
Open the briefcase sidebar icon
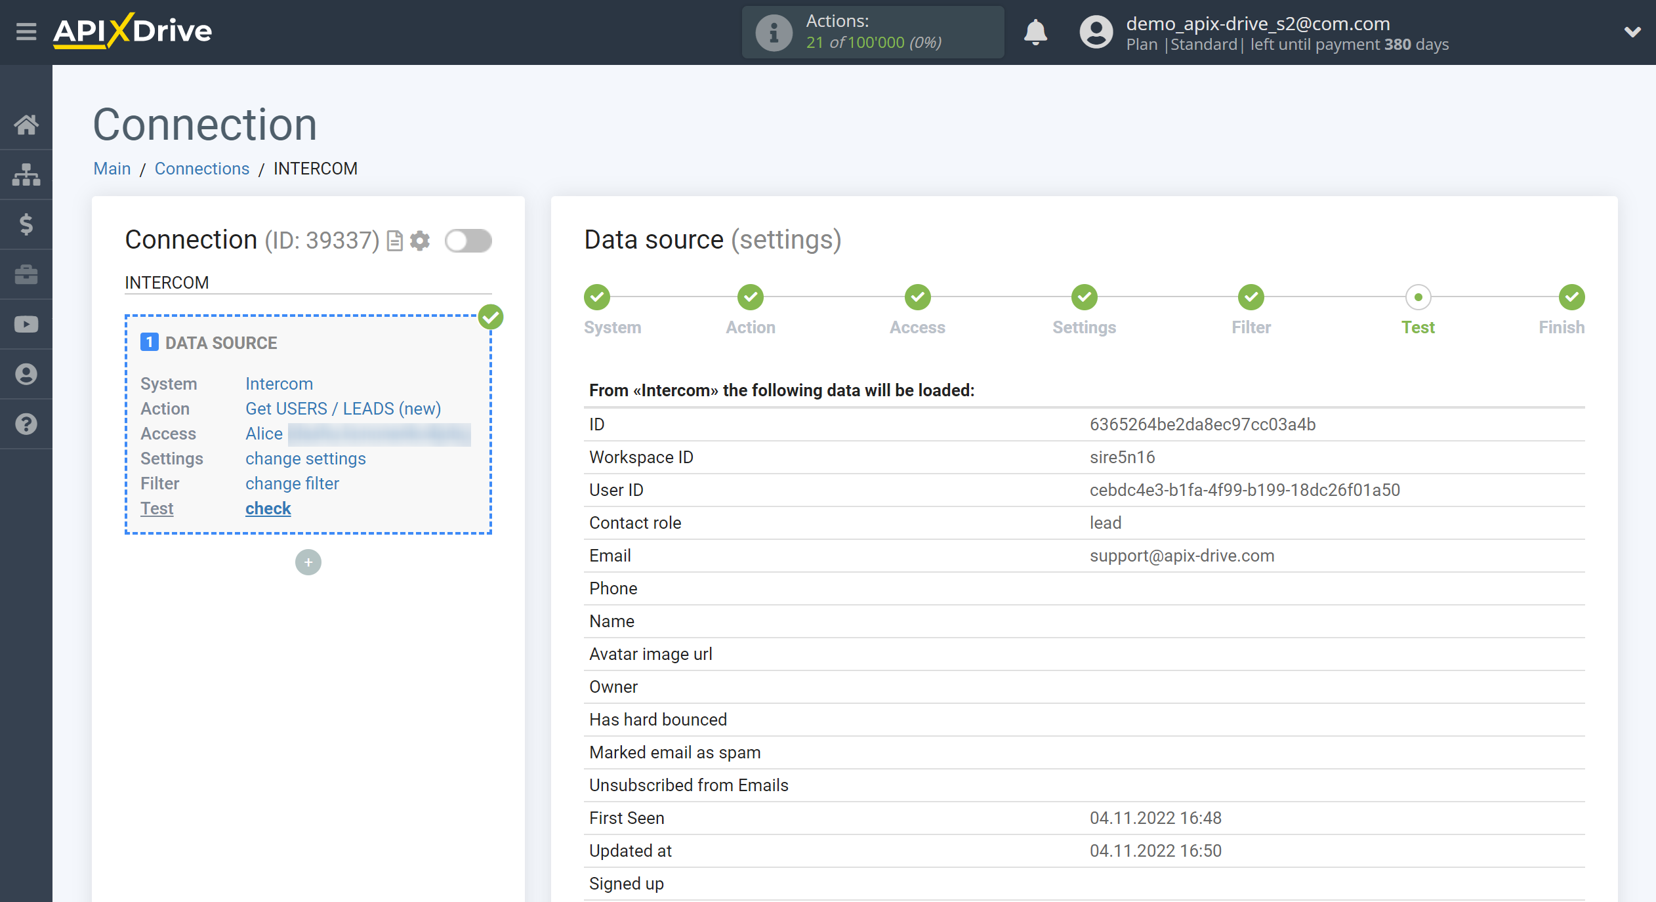coord(26,274)
